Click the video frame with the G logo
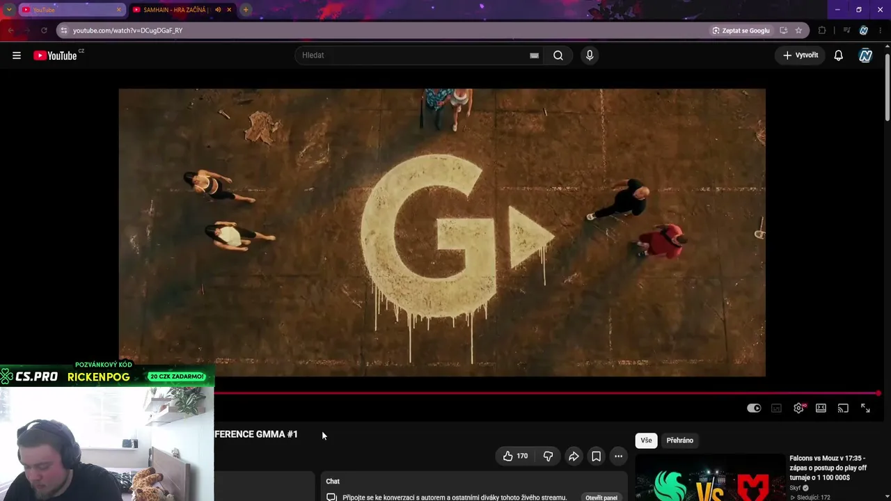 tap(442, 232)
